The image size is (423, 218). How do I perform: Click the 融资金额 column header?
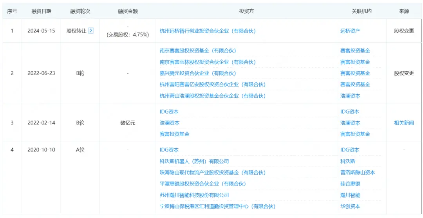(x=128, y=11)
